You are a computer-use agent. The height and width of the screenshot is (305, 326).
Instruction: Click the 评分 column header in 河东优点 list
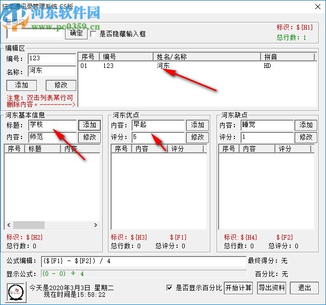click(185, 149)
